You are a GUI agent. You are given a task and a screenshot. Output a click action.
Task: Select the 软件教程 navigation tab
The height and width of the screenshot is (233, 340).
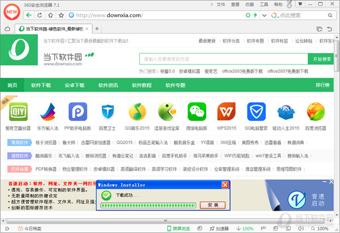pos(142,85)
